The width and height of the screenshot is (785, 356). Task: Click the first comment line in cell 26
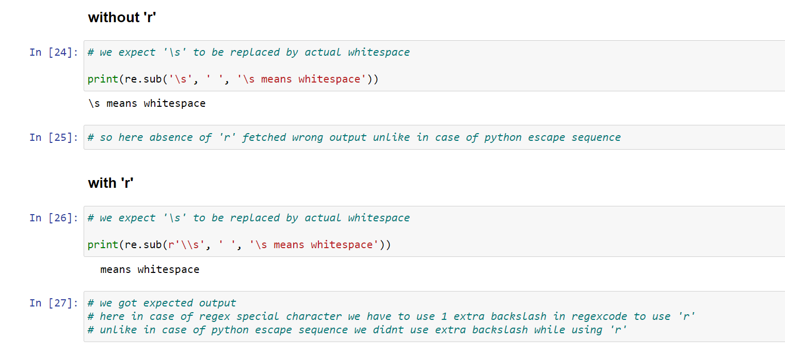(x=249, y=218)
